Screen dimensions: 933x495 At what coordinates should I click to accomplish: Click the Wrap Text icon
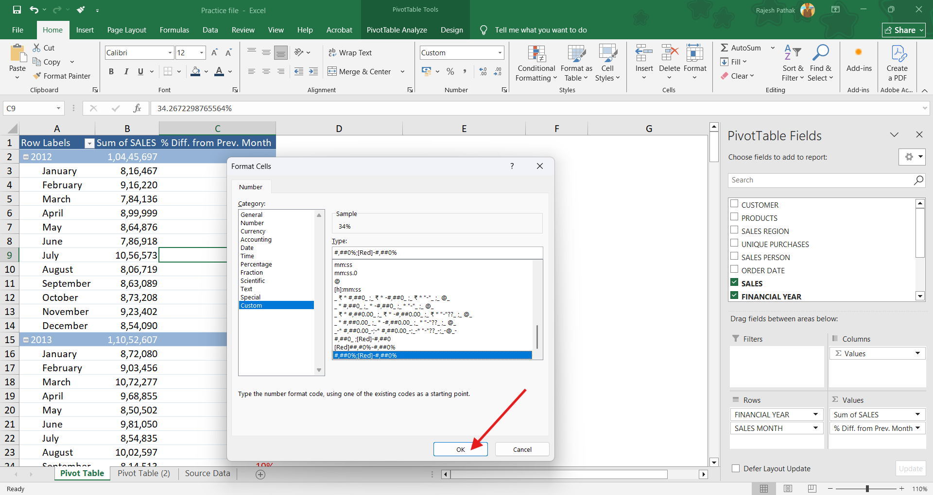[332, 52]
